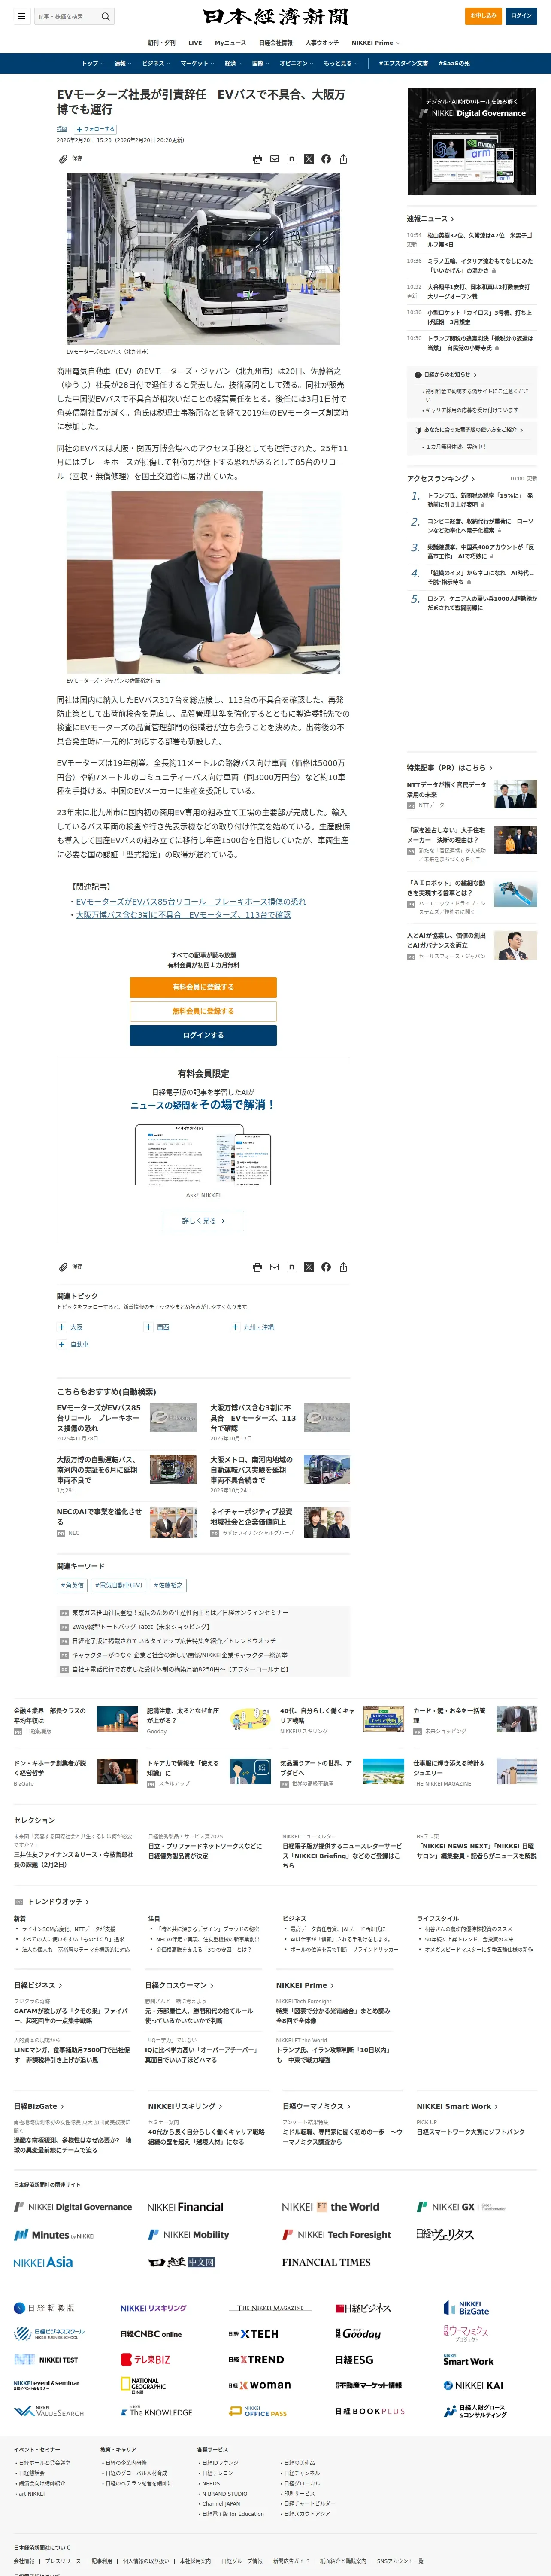Go to Myニュース
This screenshot has height=2576, width=551.
pos(230,43)
